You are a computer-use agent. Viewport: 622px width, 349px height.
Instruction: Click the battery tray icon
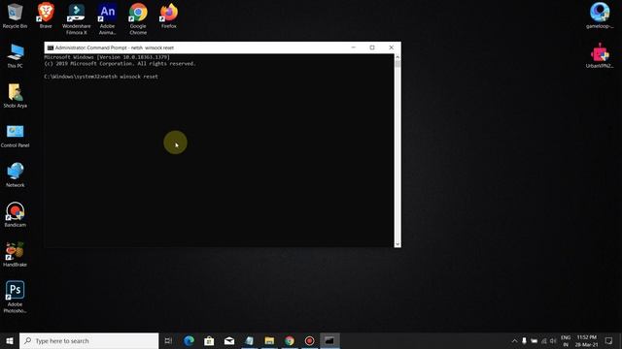click(534, 340)
